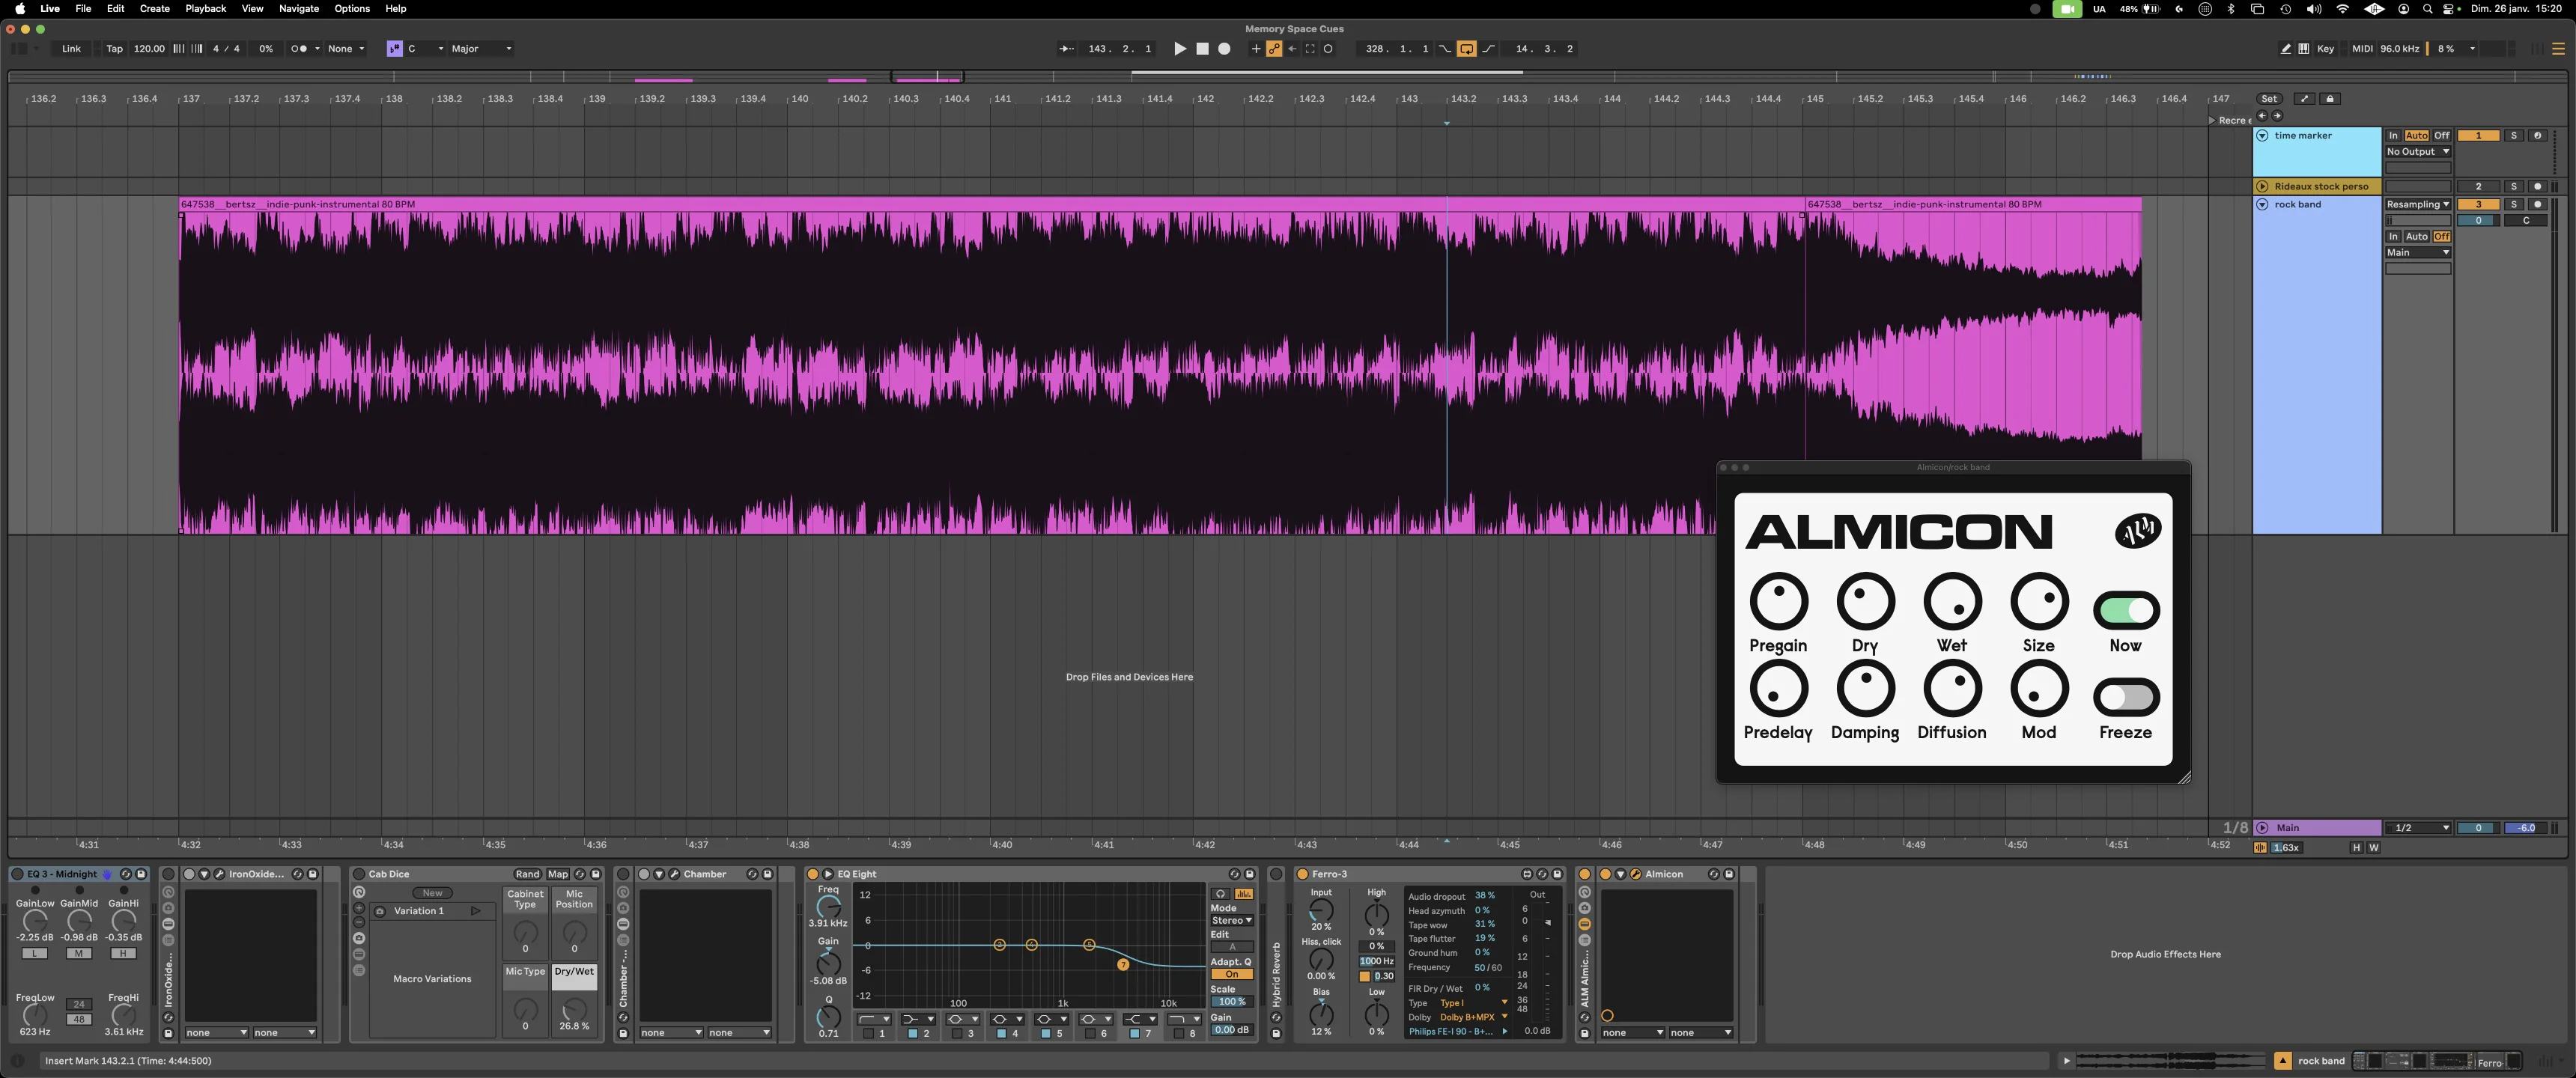Click the tempo field showing 120.00

coord(149,49)
